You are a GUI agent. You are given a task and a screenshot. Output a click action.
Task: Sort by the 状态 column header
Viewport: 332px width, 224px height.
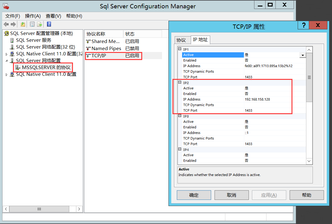(143, 34)
